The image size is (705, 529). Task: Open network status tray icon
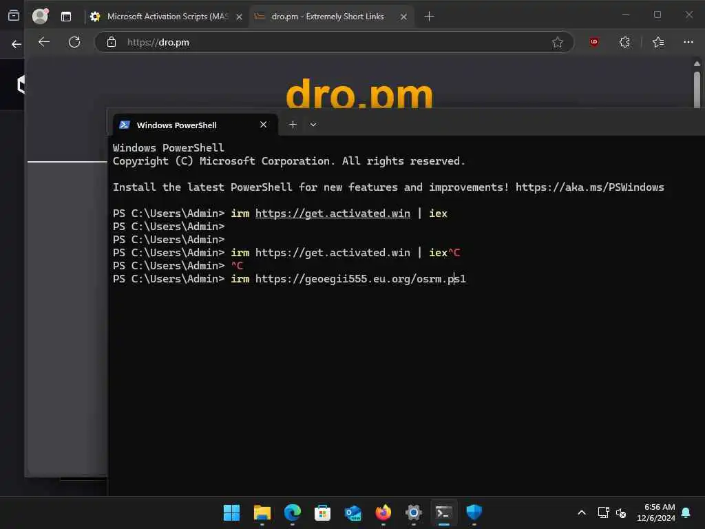(603, 512)
